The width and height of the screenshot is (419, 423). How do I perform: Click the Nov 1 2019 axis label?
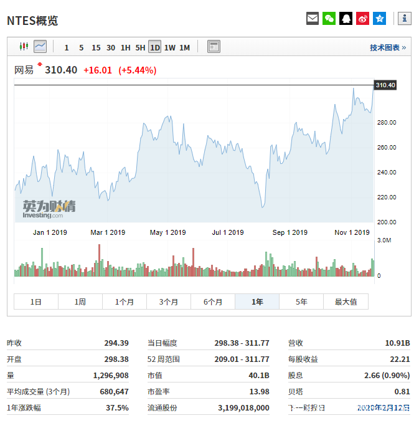coord(352,232)
